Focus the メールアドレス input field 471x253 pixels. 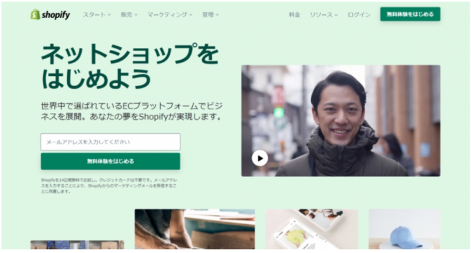pyautogui.click(x=111, y=142)
